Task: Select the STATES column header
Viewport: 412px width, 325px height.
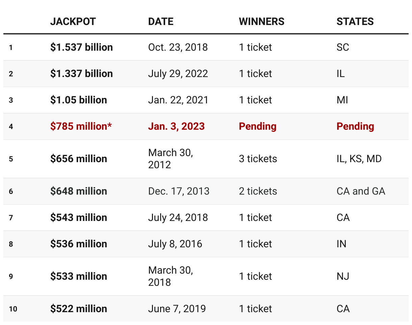Action: pos(355,22)
